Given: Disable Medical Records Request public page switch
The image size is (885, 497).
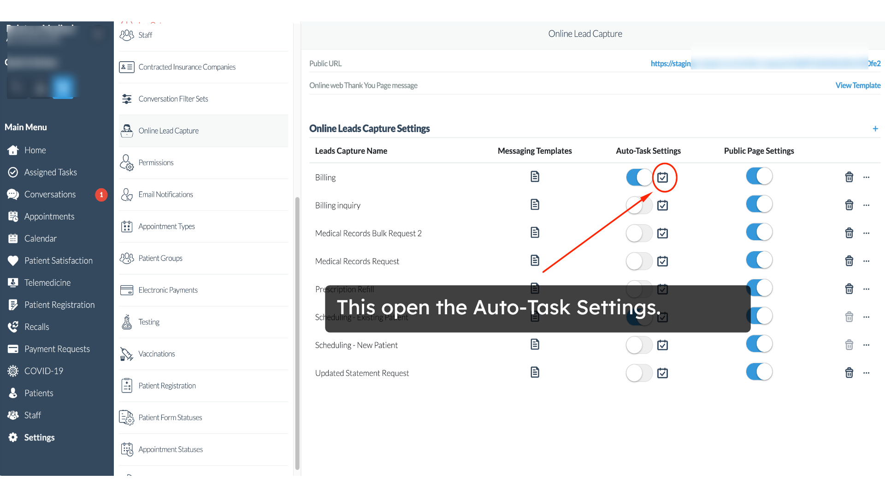Looking at the screenshot, I should tap(759, 260).
